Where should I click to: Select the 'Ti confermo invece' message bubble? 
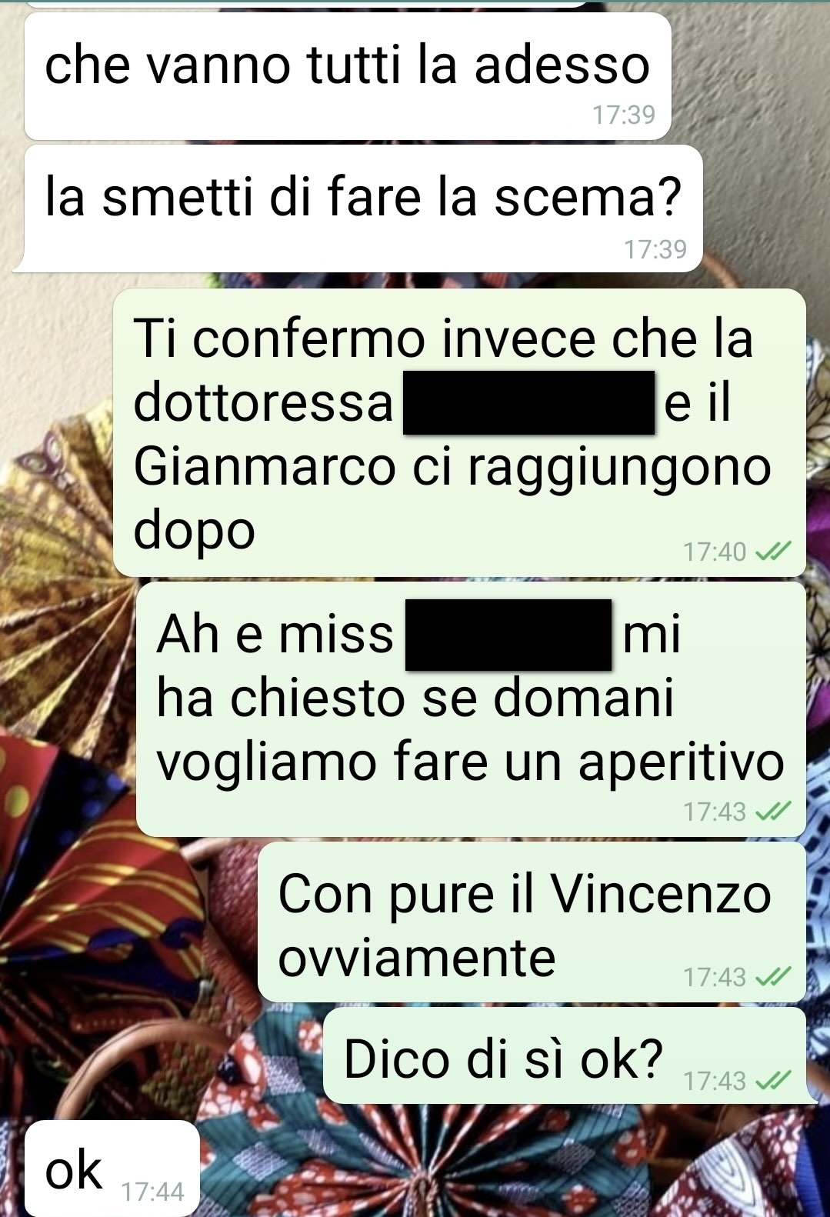(459, 432)
